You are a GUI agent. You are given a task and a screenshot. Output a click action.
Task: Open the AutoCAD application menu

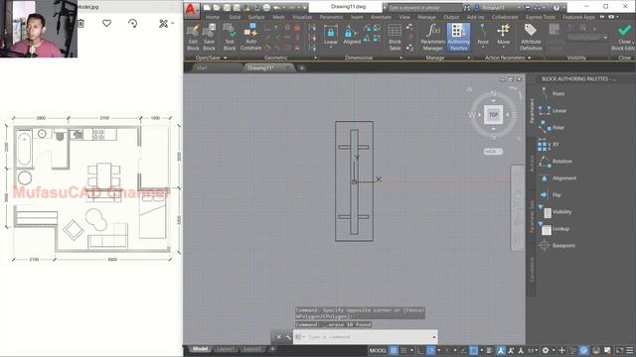coord(191,10)
